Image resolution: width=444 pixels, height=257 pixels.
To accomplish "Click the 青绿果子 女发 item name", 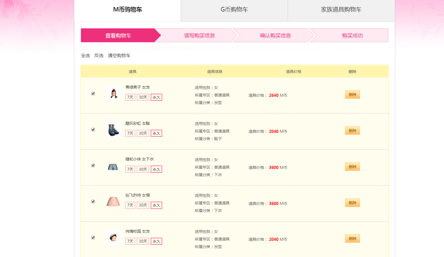I will 138,87.
